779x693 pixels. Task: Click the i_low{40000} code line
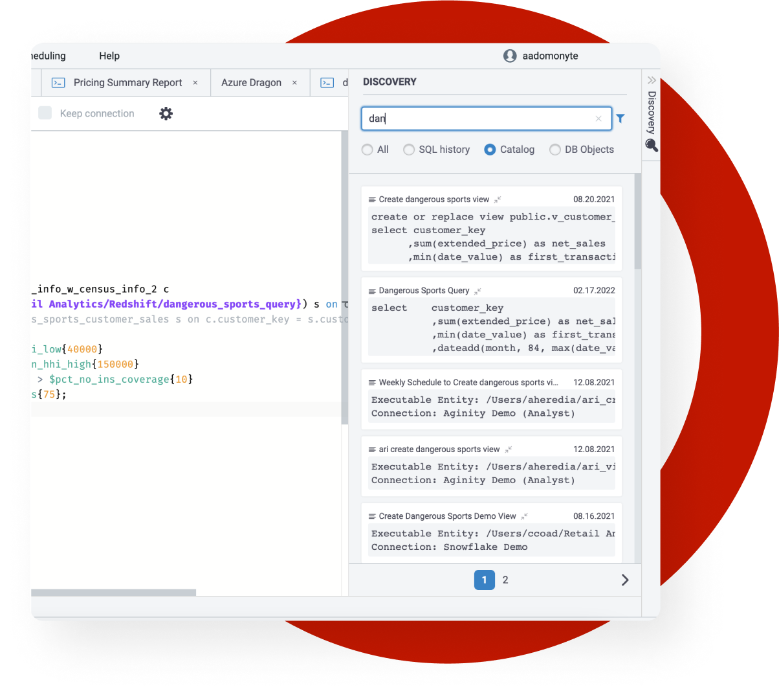click(x=67, y=349)
